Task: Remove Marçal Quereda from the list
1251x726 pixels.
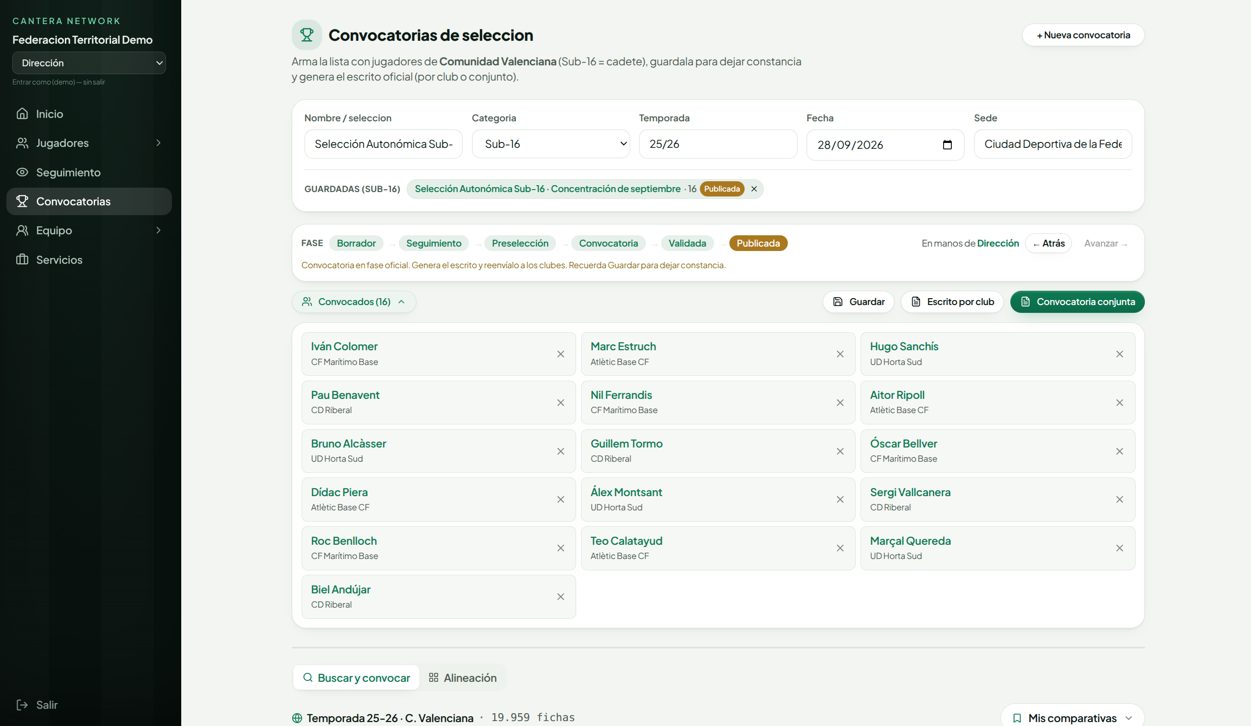Action: coord(1119,548)
